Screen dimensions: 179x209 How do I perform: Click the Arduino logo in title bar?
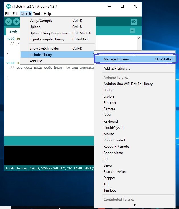click(9, 6)
